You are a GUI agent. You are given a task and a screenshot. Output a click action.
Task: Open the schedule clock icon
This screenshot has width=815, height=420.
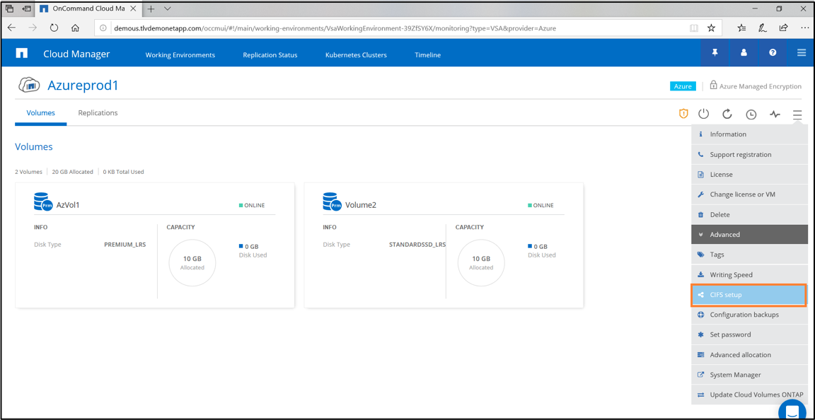(751, 114)
